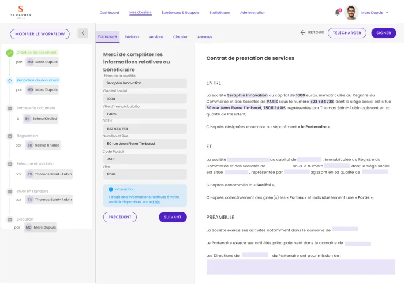
Task: Open the Dashboard menu
Action: [x=109, y=12]
